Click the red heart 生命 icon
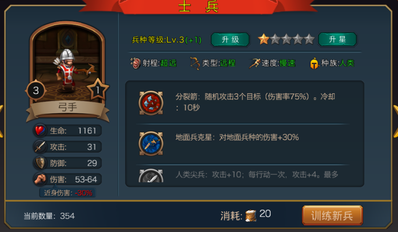This screenshot has width=398, height=232. pyautogui.click(x=40, y=130)
